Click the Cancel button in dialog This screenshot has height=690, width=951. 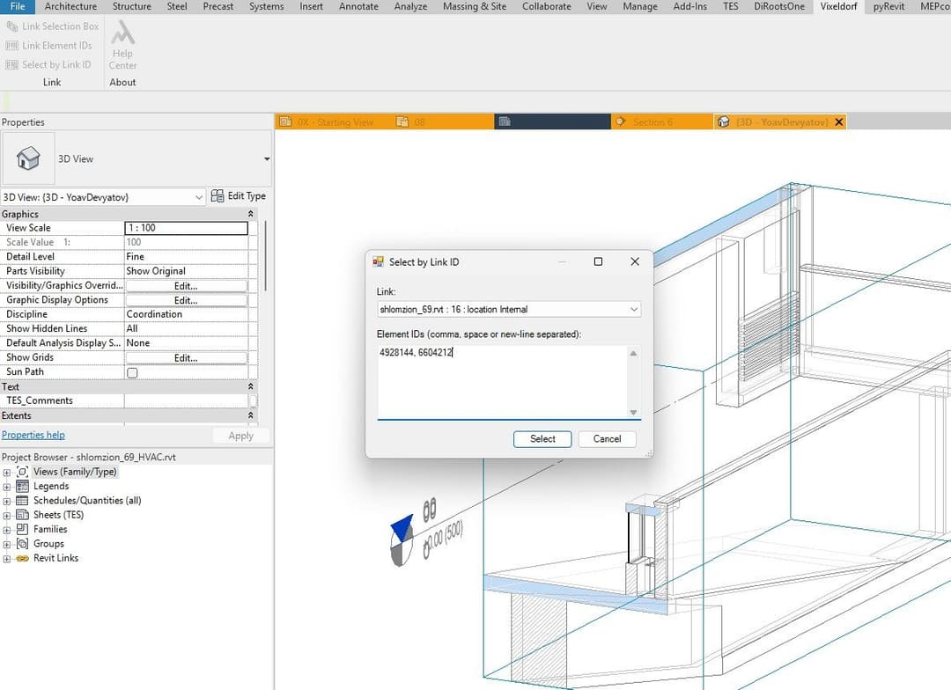coord(607,439)
